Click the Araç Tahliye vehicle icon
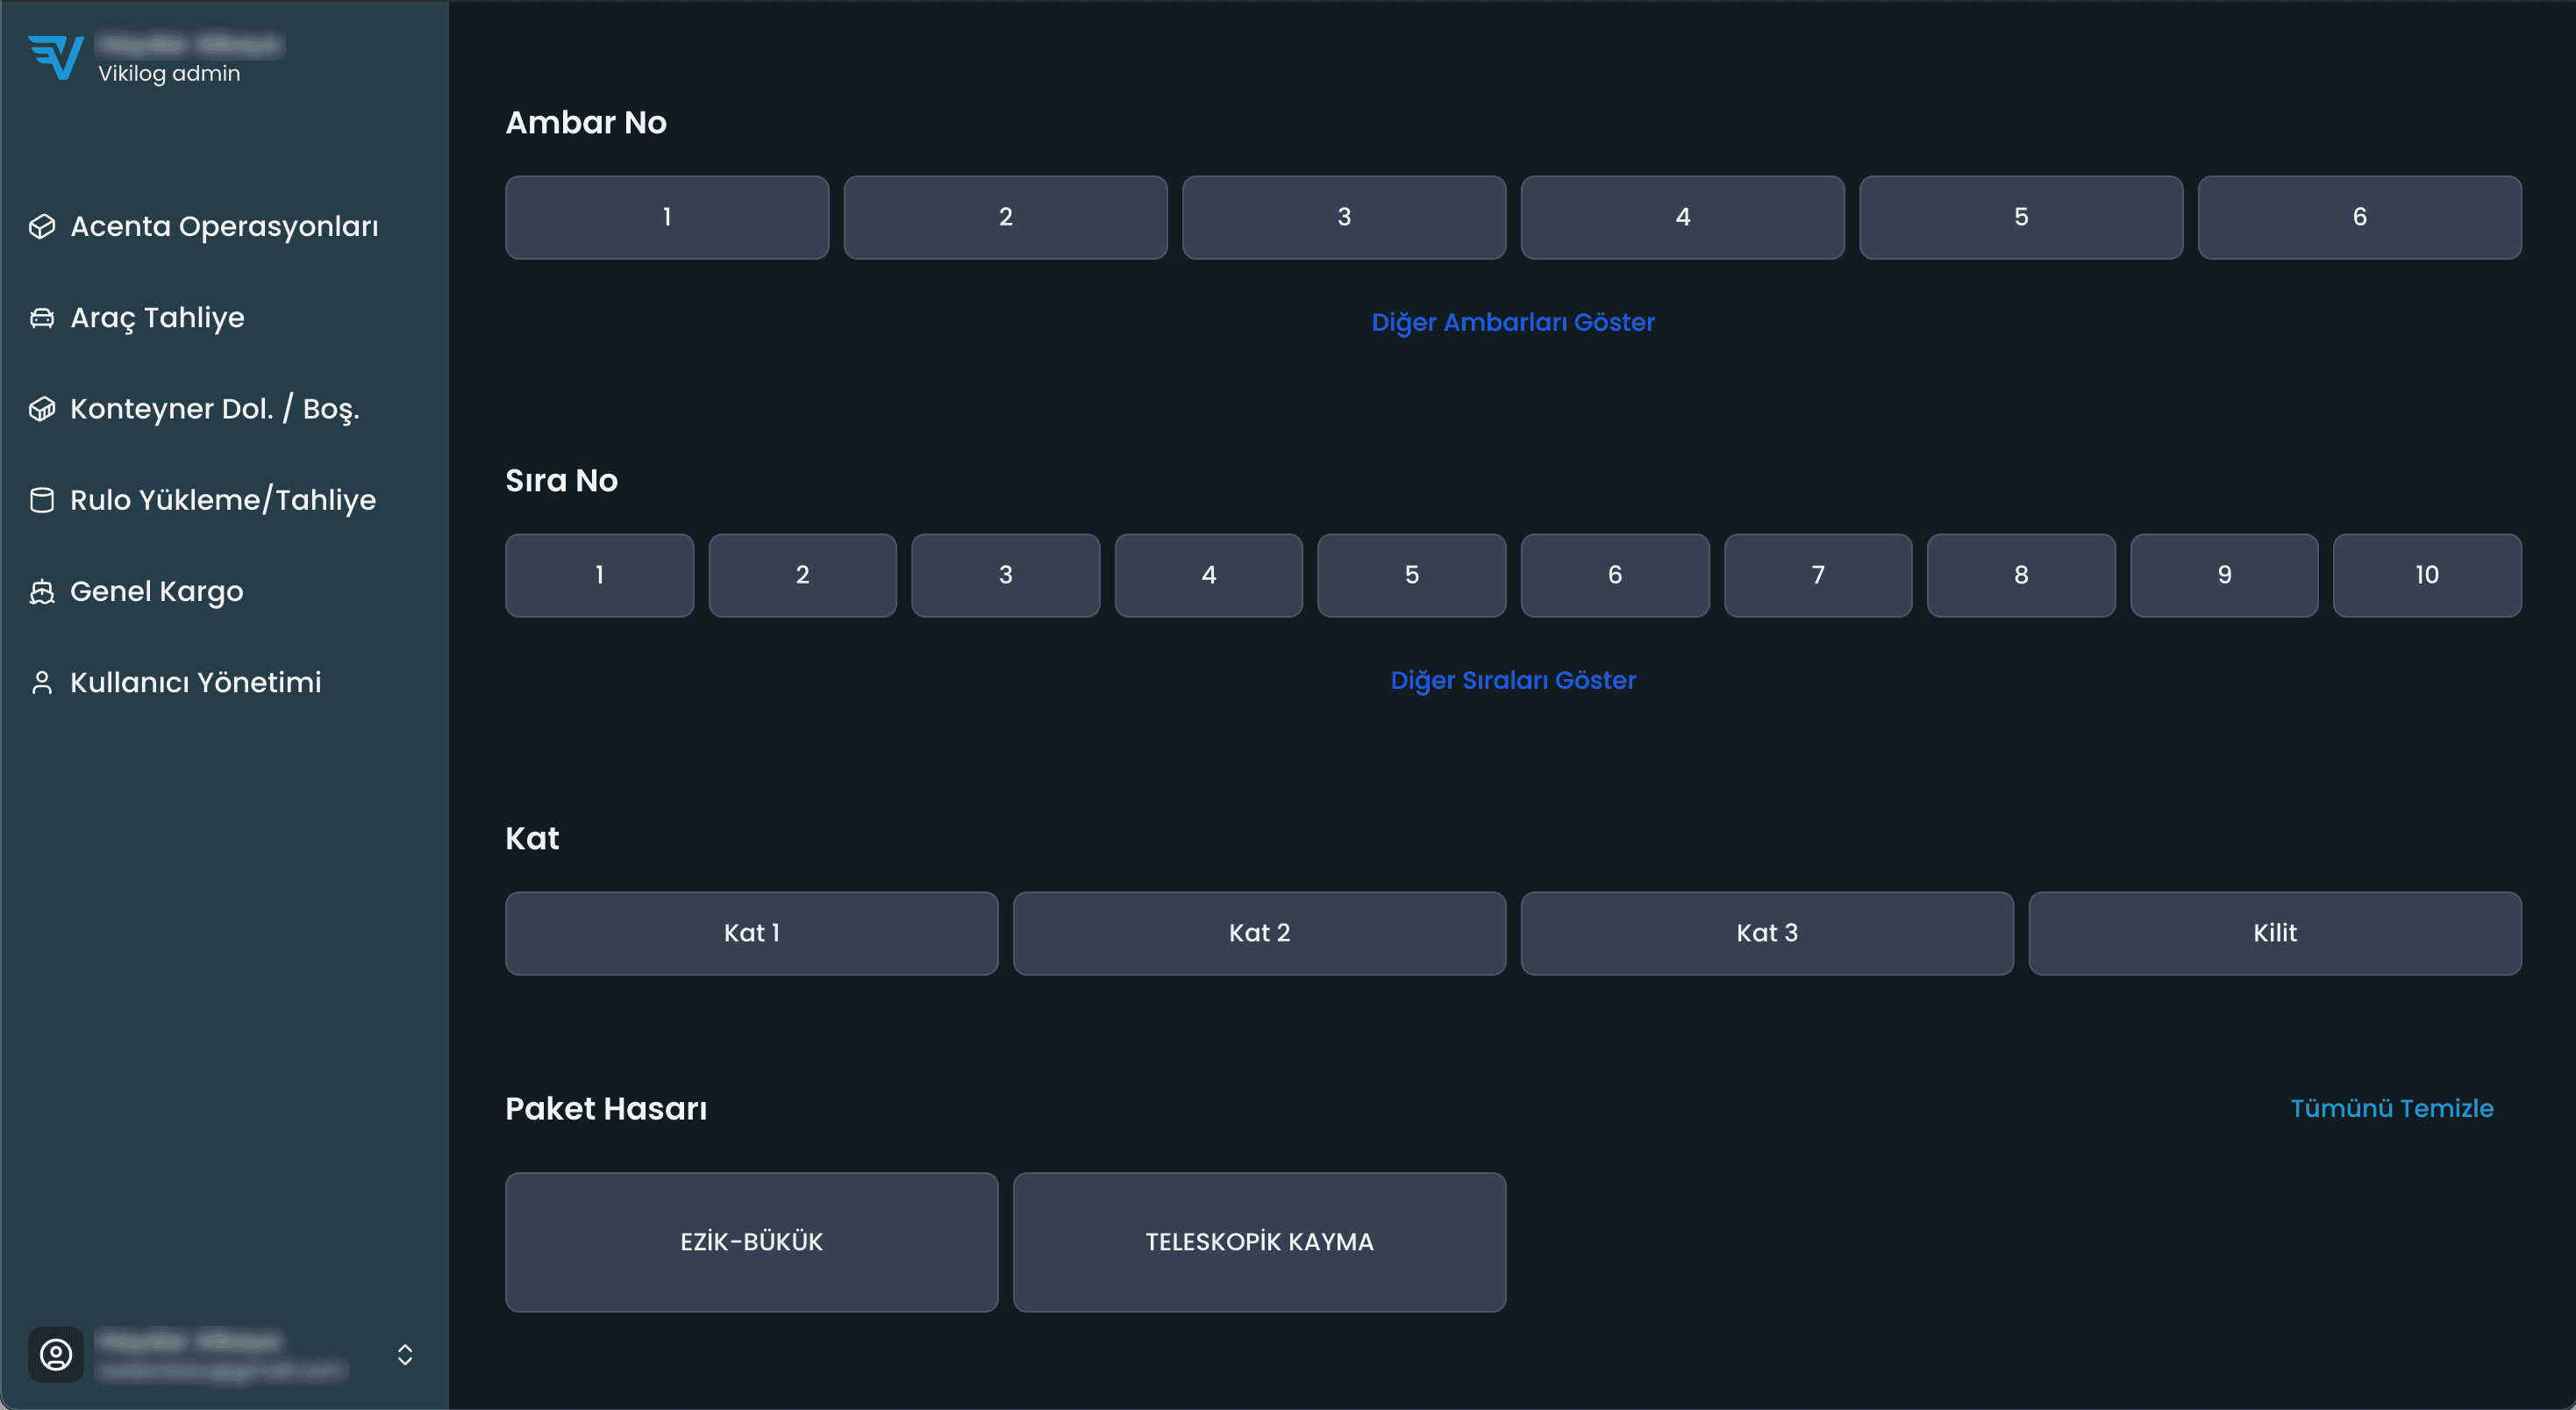This screenshot has height=1410, width=2576. pyautogui.click(x=42, y=319)
